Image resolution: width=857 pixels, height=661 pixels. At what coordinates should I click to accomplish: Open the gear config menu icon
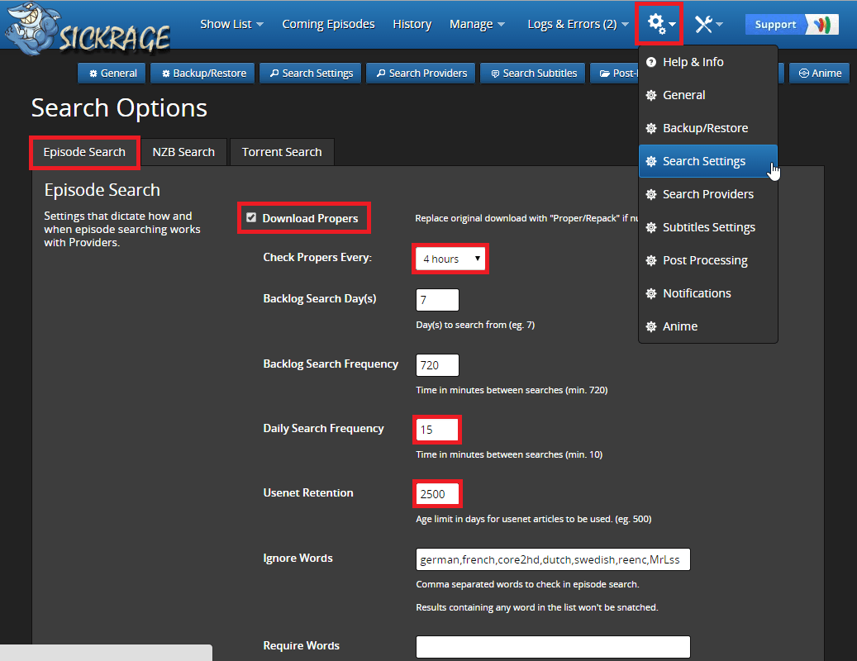659,24
